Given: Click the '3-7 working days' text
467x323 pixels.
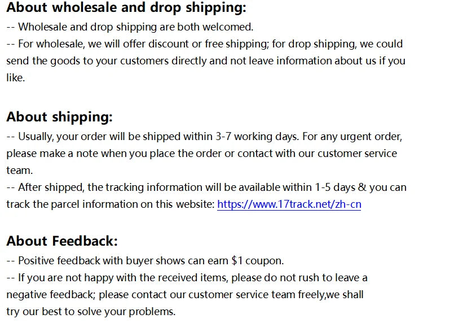Looking at the screenshot, I should tap(257, 137).
